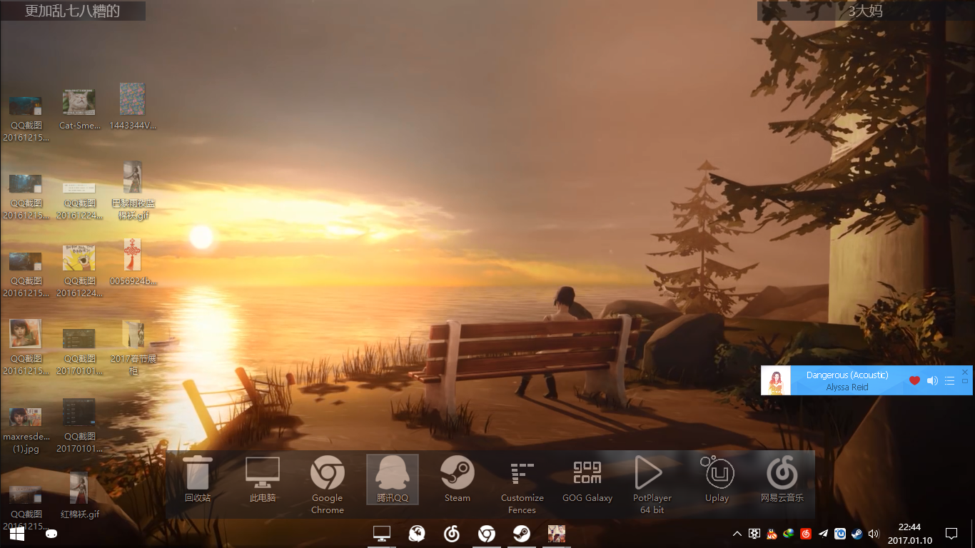The width and height of the screenshot is (975, 548).
Task: Launch Google Chrome in the dock
Action: [328, 484]
